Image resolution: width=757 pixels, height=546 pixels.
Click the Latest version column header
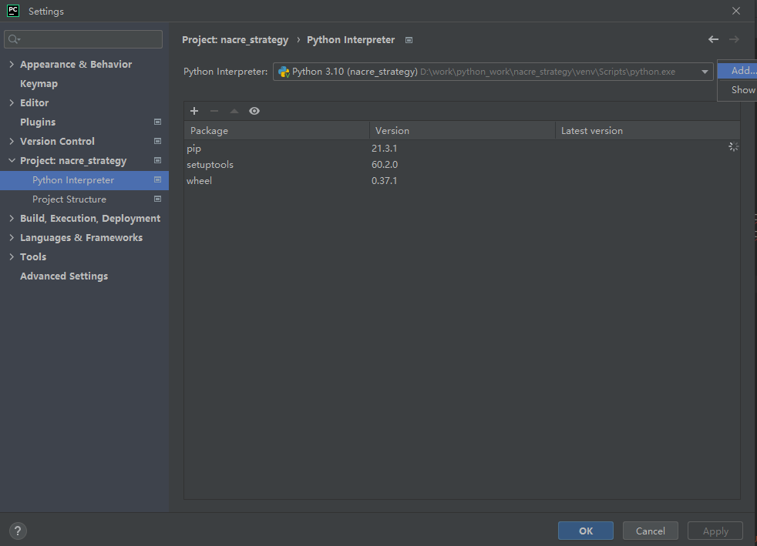tap(648, 131)
